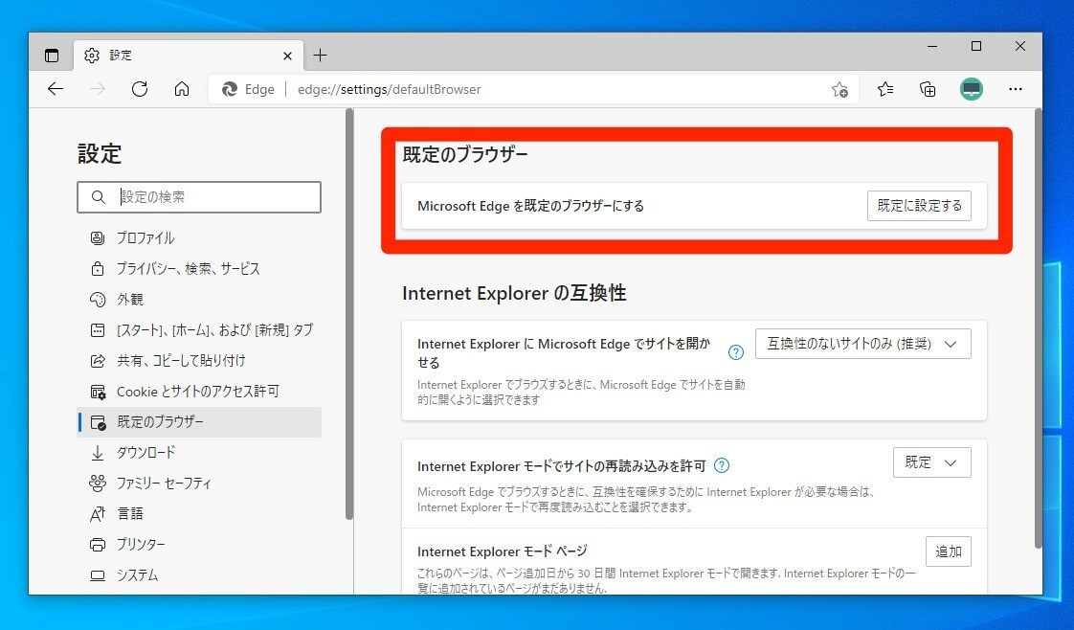This screenshot has width=1074, height=630.
Task: Click the Edge logo in address bar
Action: [230, 89]
